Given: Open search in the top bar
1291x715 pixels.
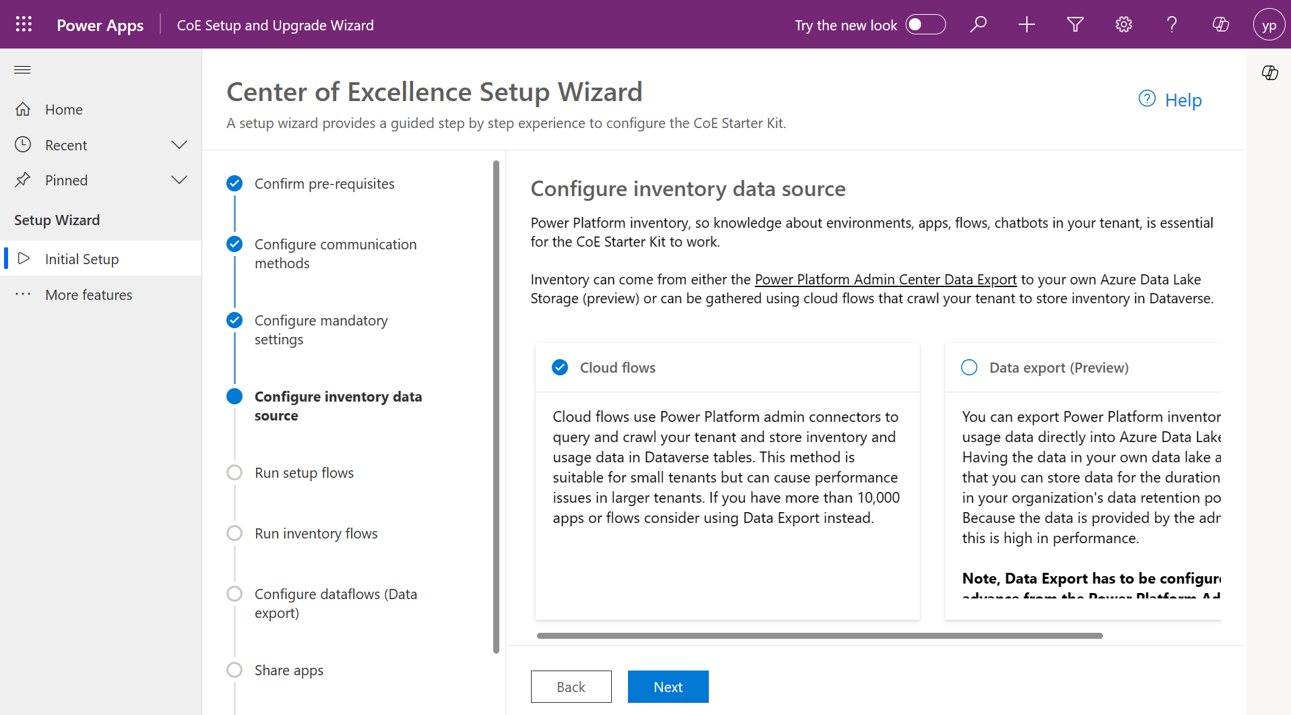Looking at the screenshot, I should click(978, 24).
